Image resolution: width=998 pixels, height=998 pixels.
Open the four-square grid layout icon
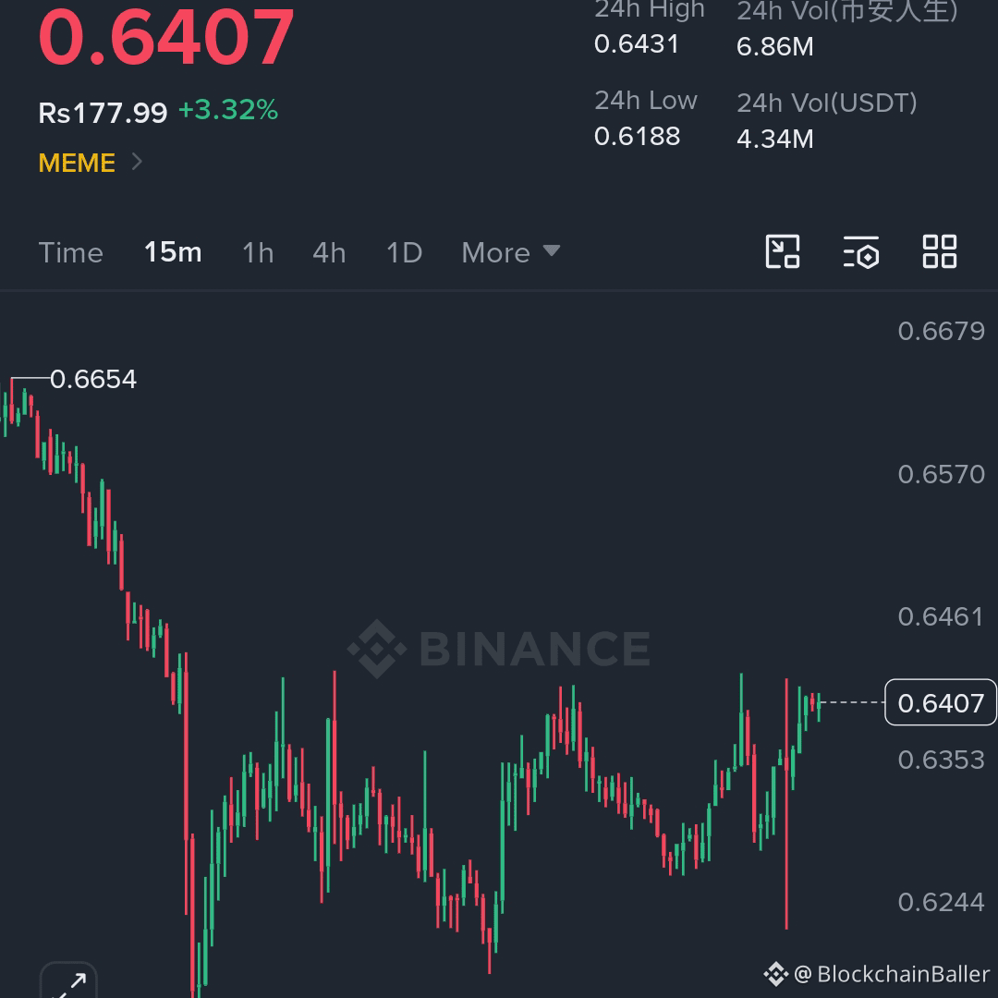(x=940, y=251)
